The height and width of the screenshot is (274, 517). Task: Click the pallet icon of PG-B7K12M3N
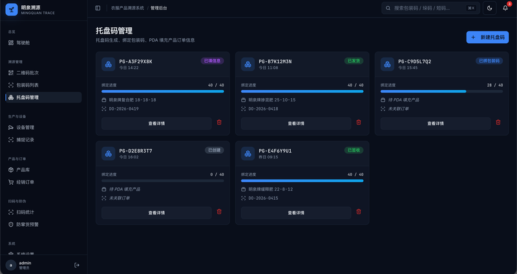coord(248,64)
